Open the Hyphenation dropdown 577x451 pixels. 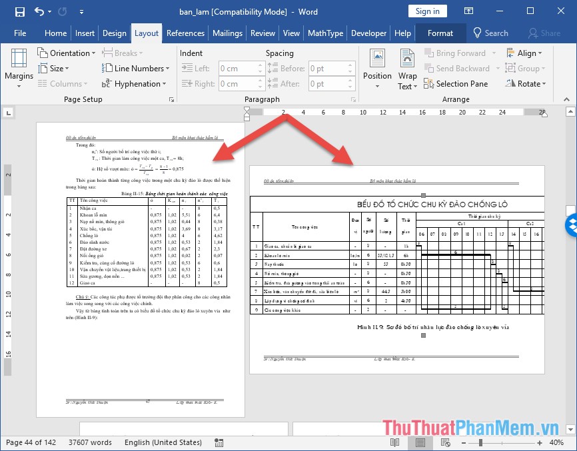(x=135, y=83)
